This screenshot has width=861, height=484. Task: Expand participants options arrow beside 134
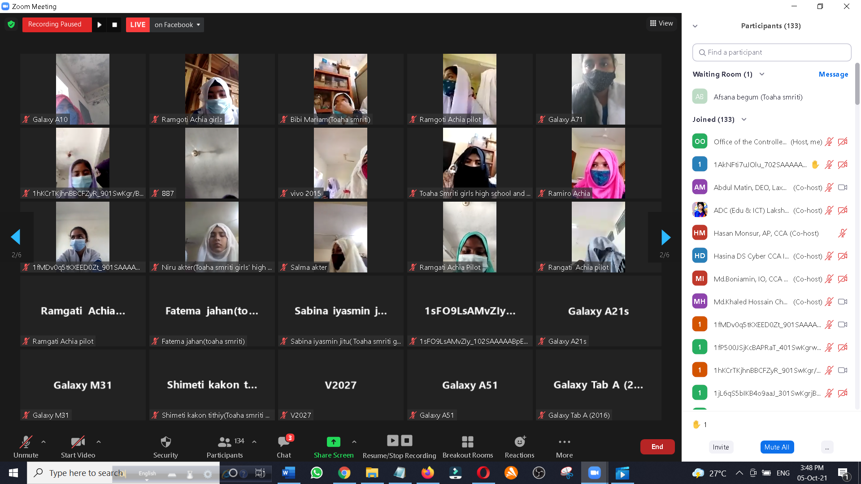[x=254, y=442]
